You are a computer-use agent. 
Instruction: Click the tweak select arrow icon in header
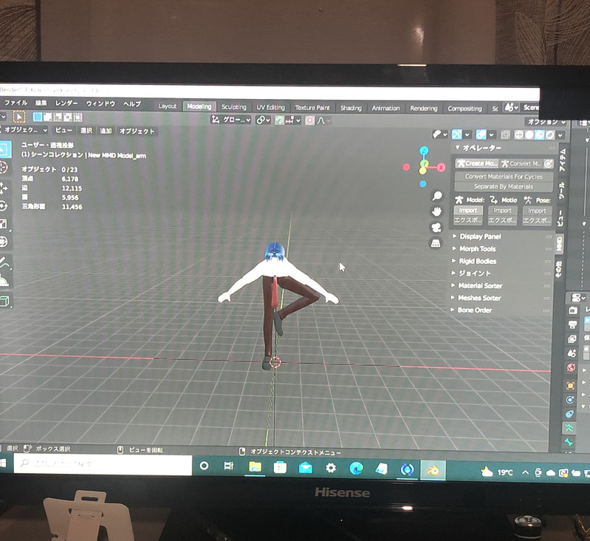(19, 117)
